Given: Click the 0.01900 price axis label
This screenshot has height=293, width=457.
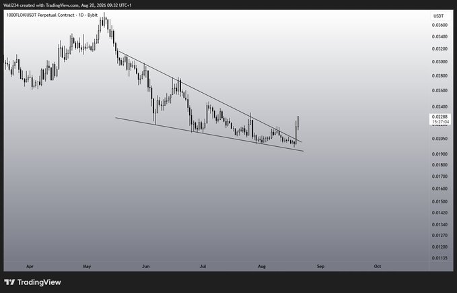Looking at the screenshot, I should pyautogui.click(x=440, y=154).
